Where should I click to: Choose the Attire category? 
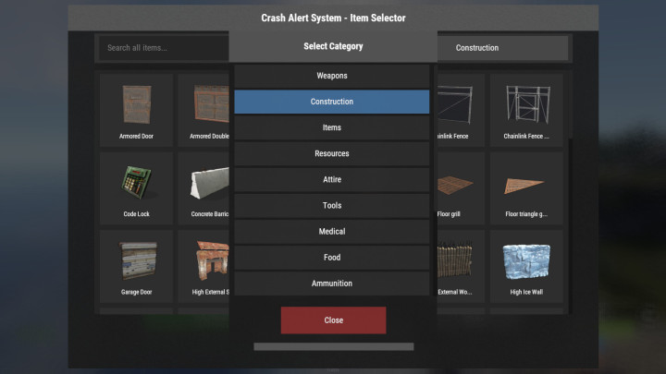point(332,179)
